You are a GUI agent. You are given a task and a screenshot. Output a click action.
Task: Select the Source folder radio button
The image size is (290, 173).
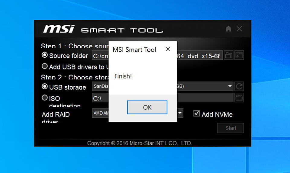click(x=45, y=55)
